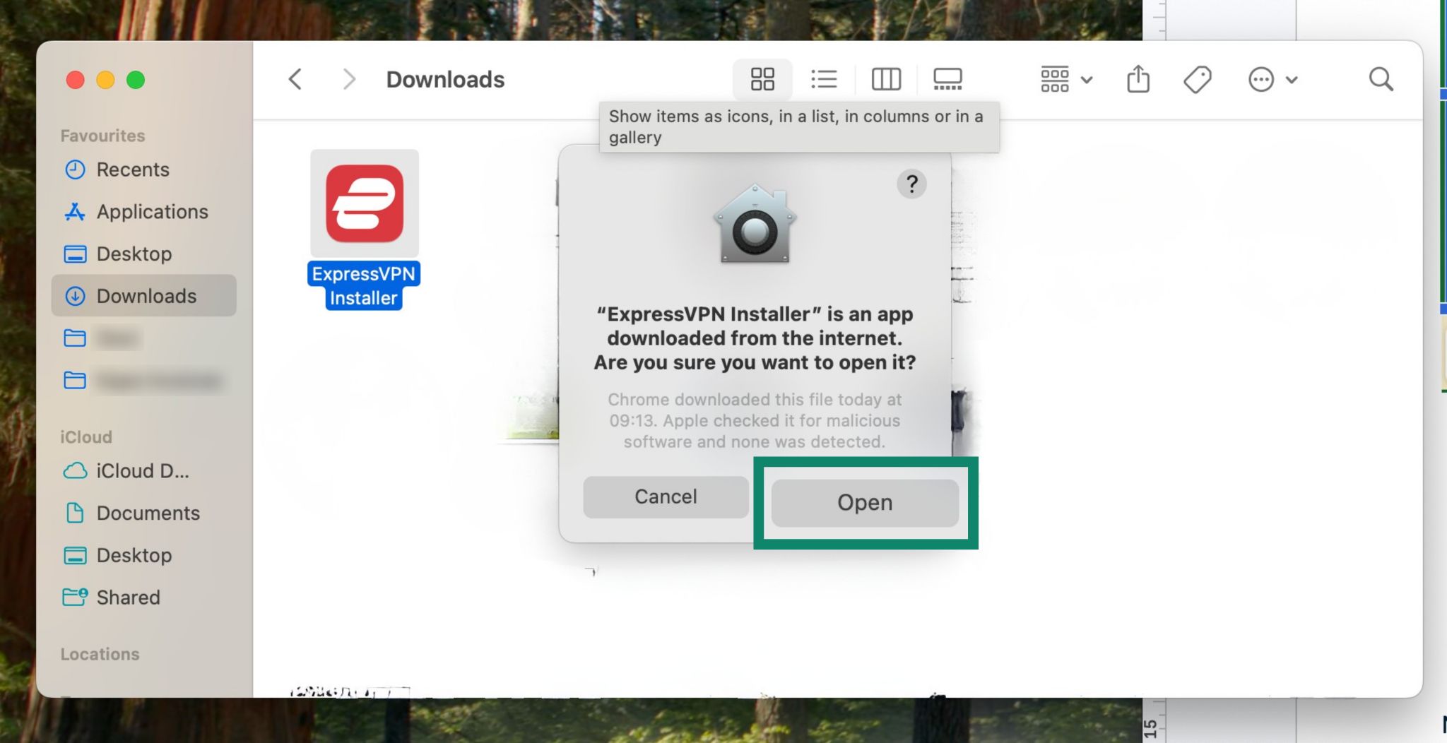Open Applications from the sidebar
Screen dimensions: 1447x743
151,212
